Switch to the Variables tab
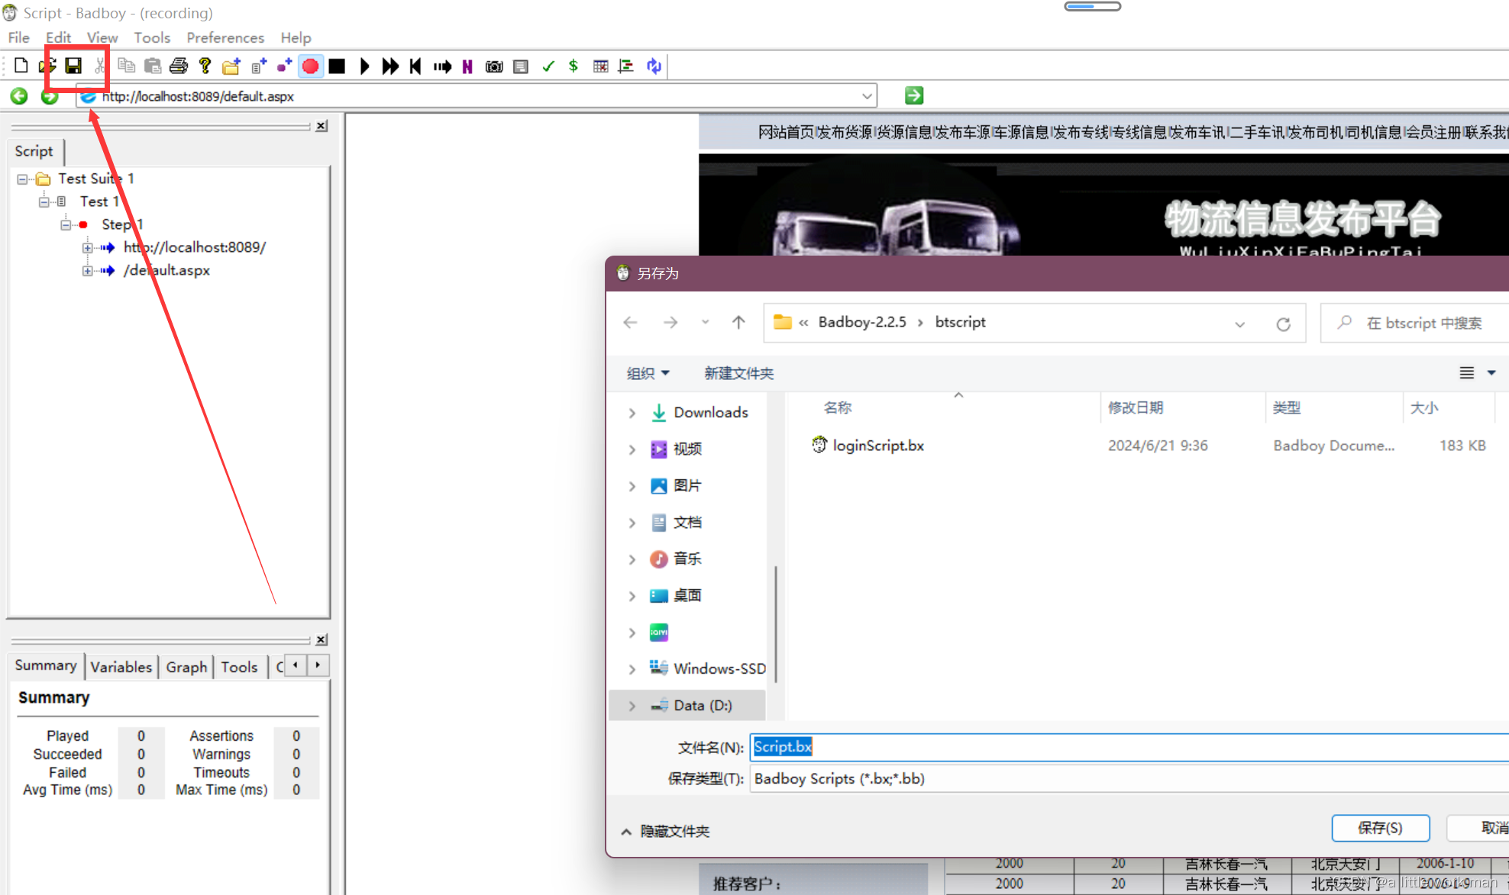 click(121, 666)
